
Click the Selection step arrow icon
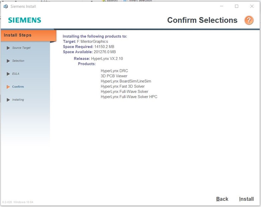click(8, 61)
